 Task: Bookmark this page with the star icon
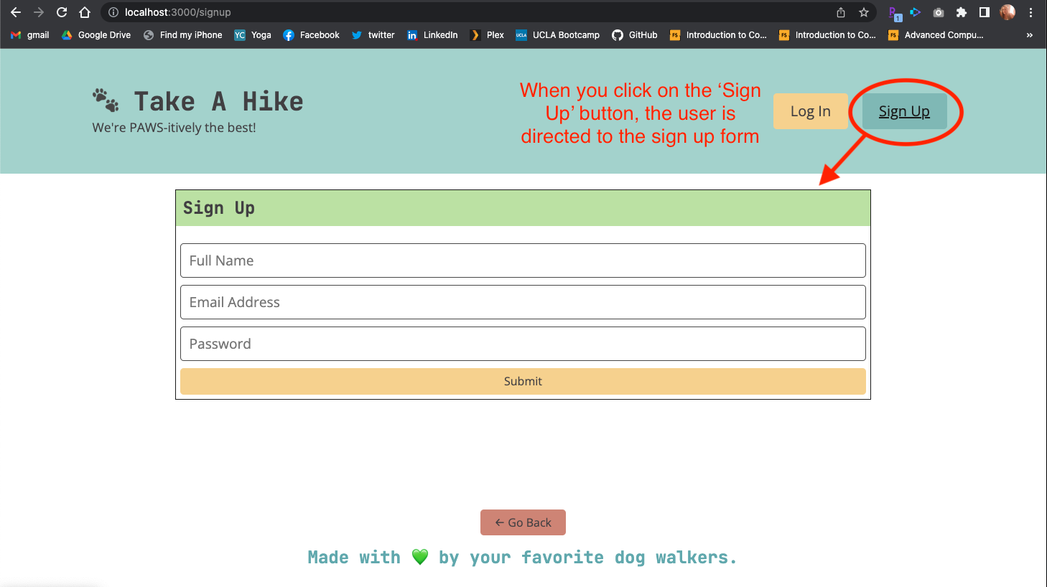pyautogui.click(x=864, y=12)
